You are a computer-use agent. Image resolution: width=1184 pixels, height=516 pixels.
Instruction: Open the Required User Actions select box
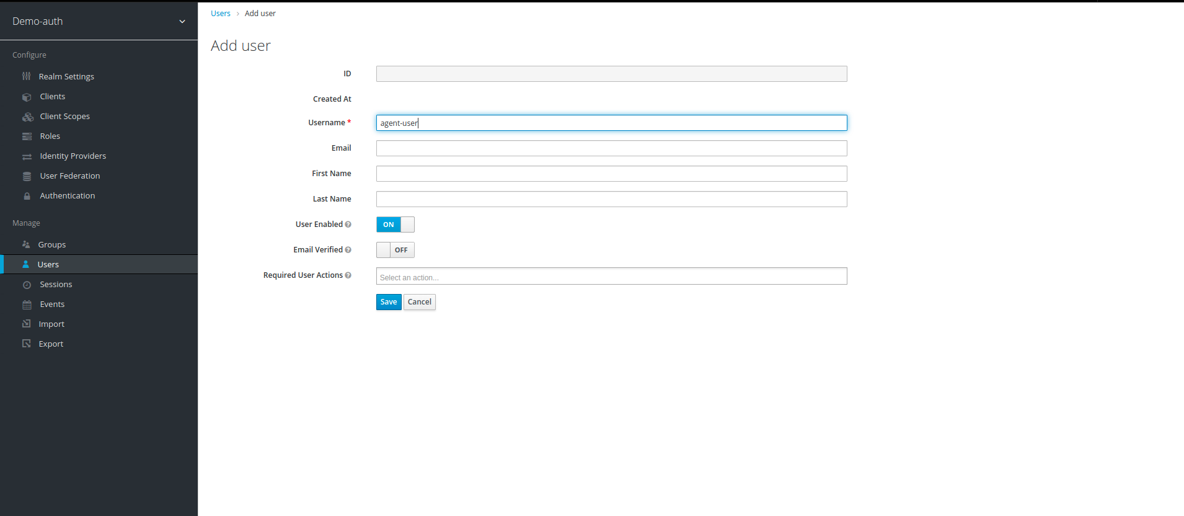pyautogui.click(x=611, y=277)
